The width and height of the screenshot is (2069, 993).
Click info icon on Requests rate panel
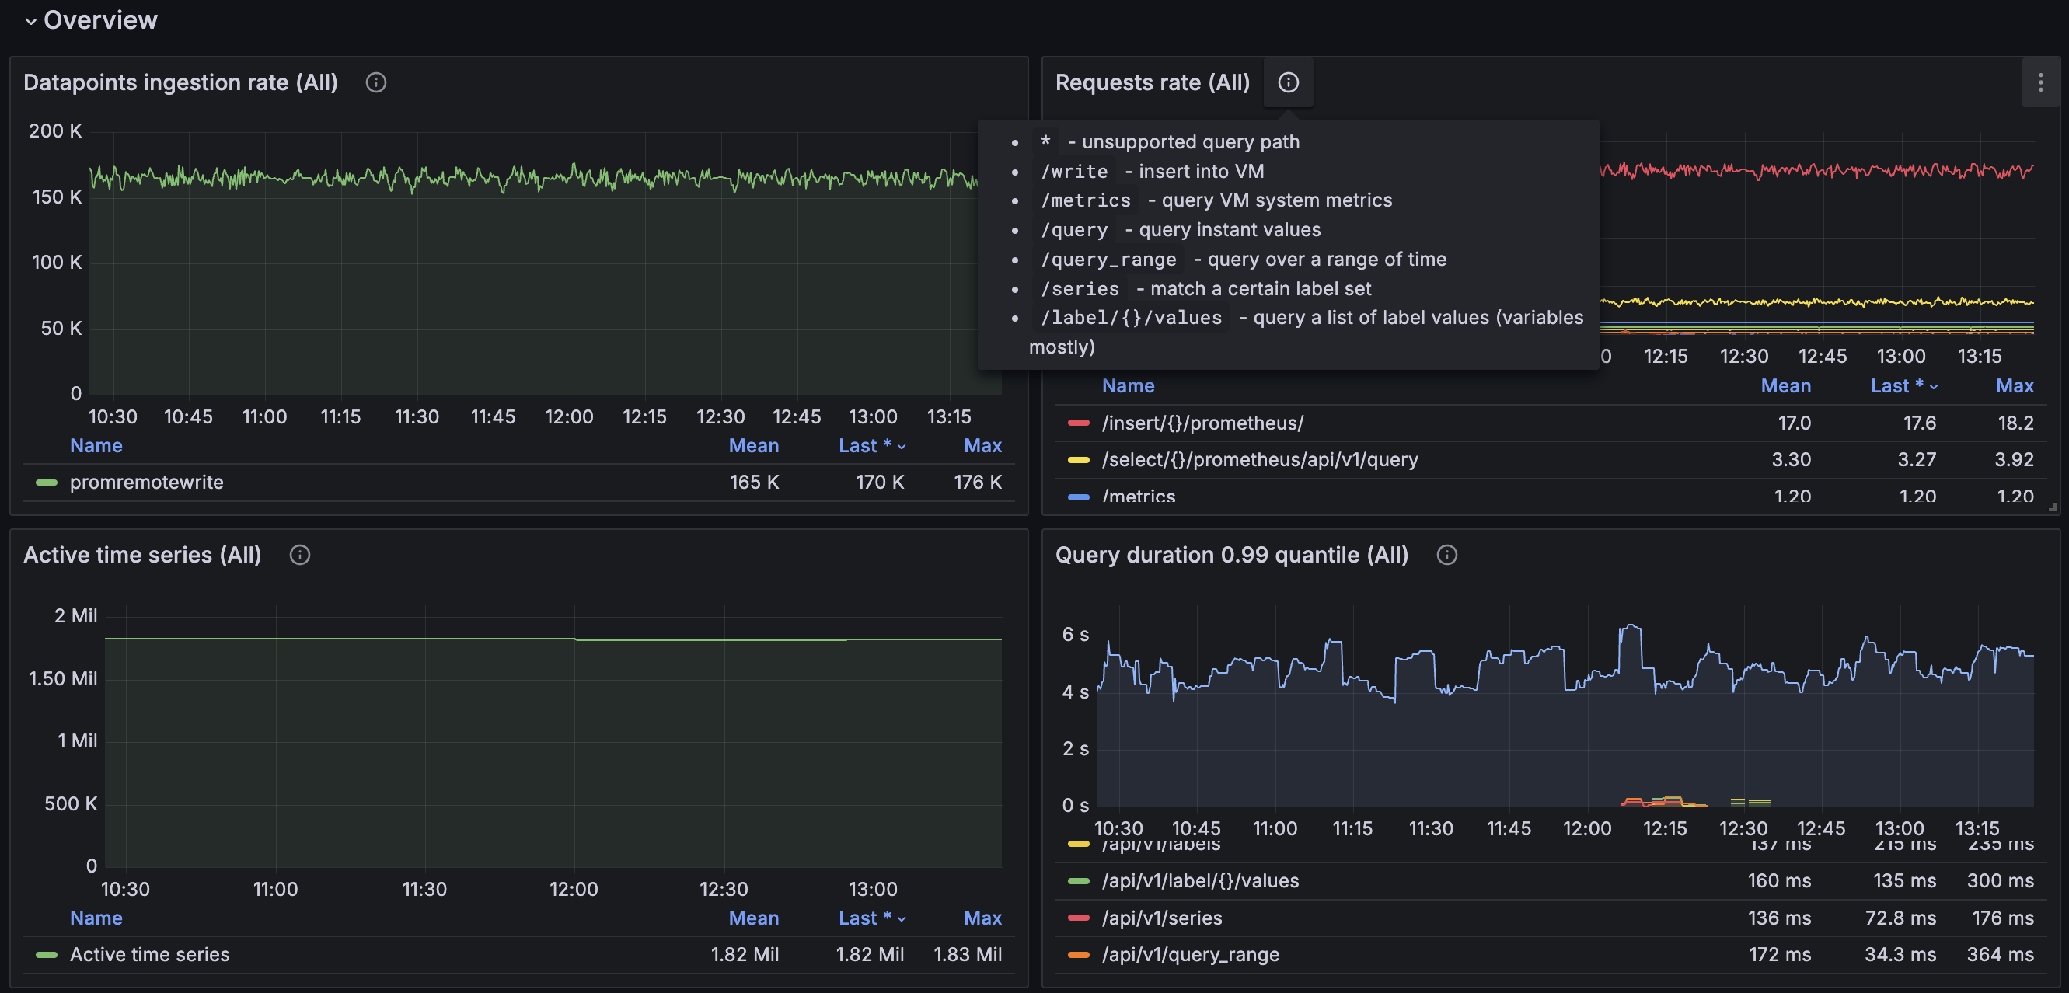coord(1288,82)
